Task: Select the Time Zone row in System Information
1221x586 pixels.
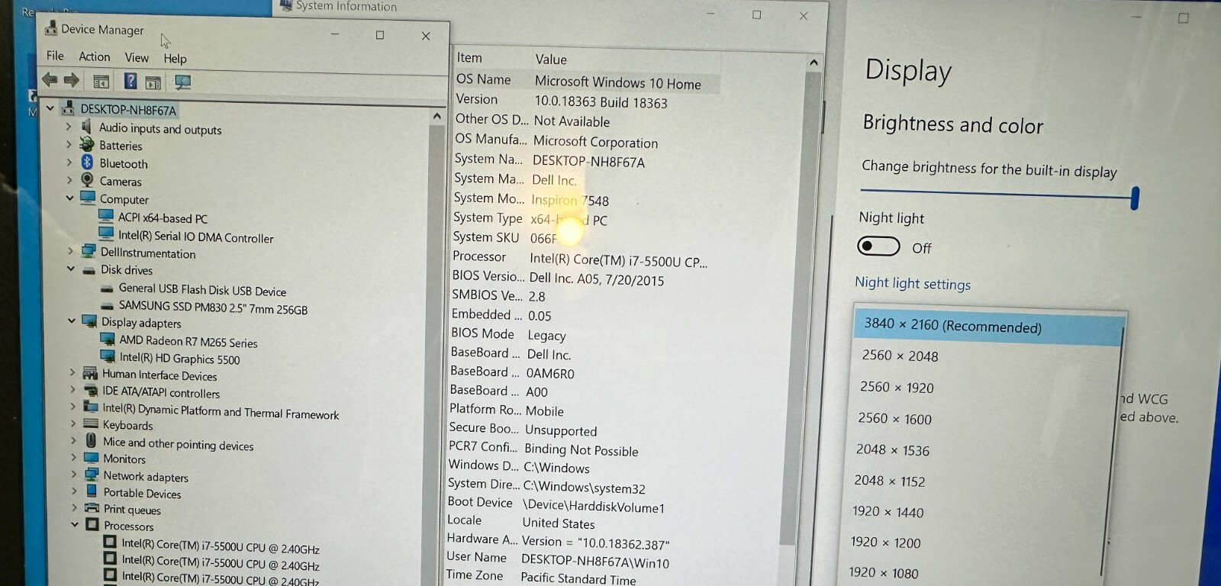Action: pyautogui.click(x=541, y=577)
